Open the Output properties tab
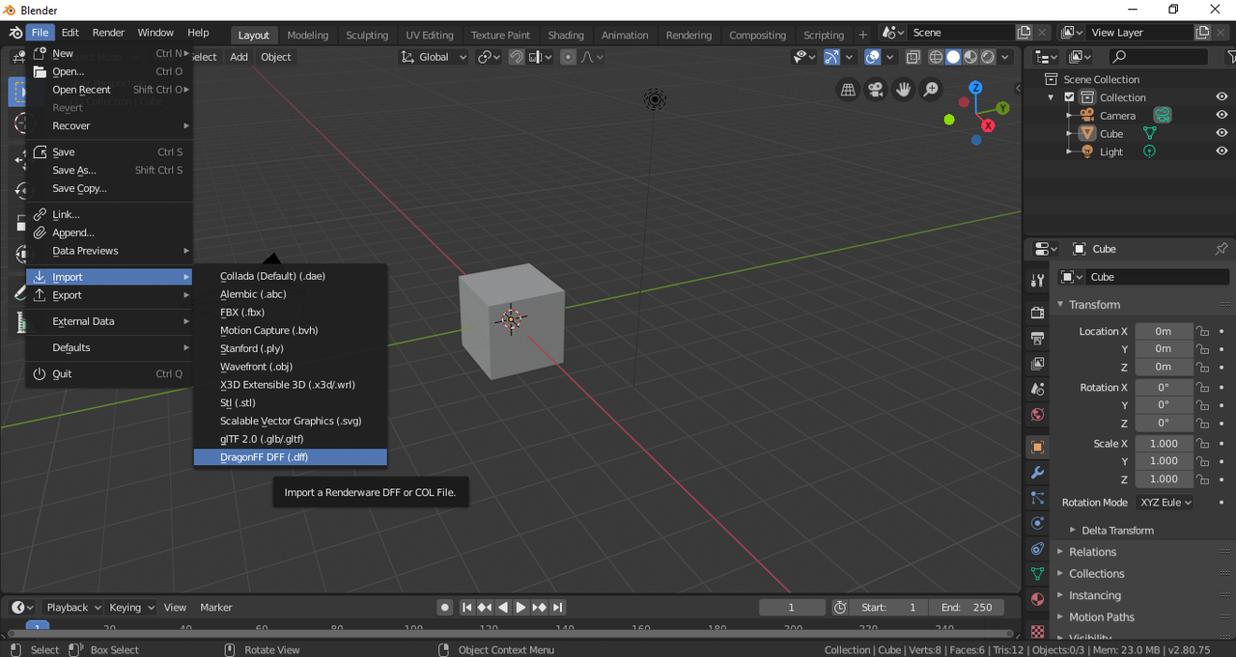 [x=1038, y=338]
